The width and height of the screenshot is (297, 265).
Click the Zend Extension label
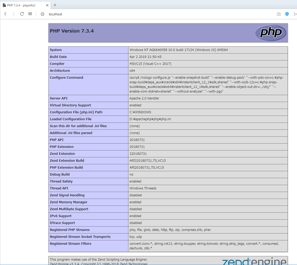(62, 154)
